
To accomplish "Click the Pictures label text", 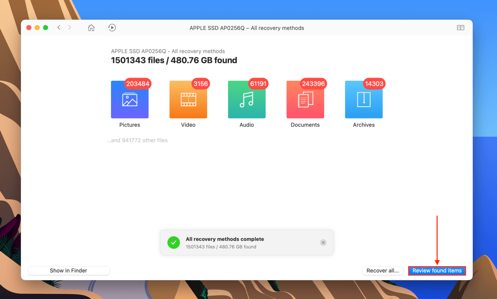I will point(130,125).
